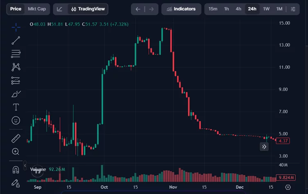Select the crosshair cursor tool
Image resolution: width=308 pixels, height=194 pixels.
pos(16,27)
